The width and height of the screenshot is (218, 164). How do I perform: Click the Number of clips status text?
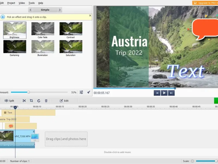[20, 161]
